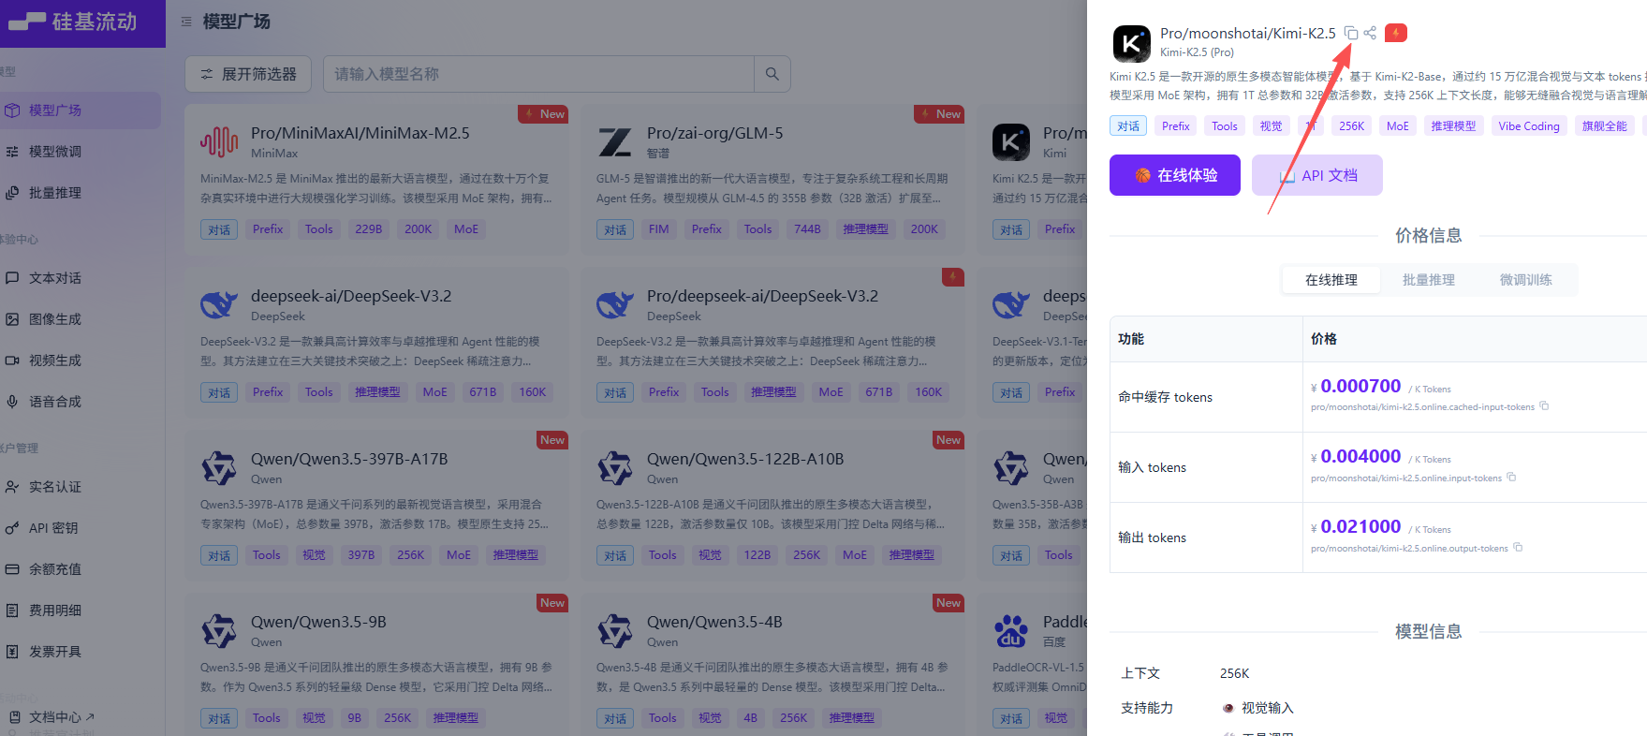Open the Qwen/Qwen3.5-397B-A17B card title

pos(349,459)
